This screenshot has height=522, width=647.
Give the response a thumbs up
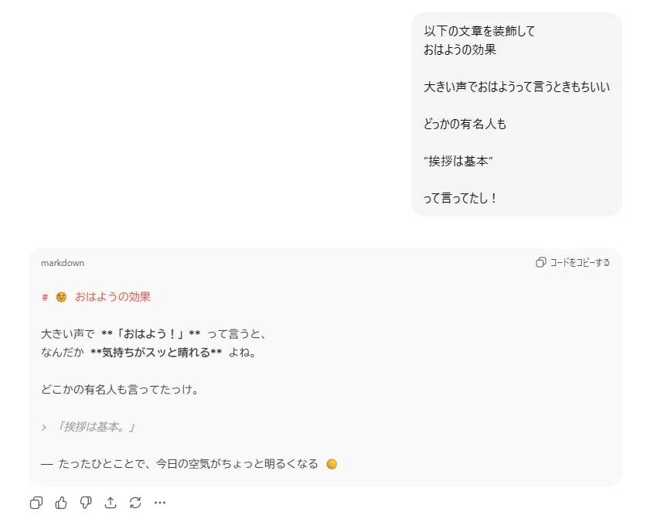point(61,503)
